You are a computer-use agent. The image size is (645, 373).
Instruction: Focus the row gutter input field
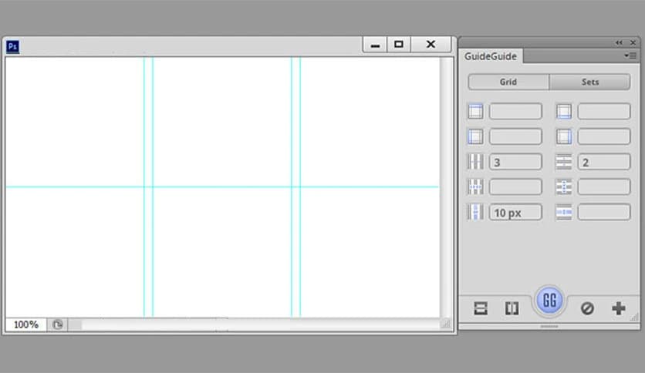(604, 213)
